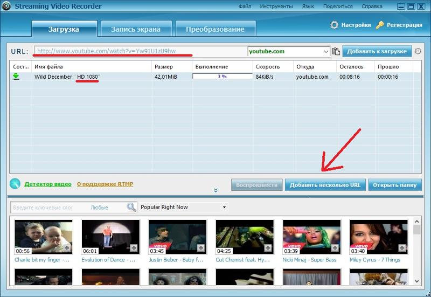Image resolution: width=431 pixels, height=297 pixels.
Task: Collapse the panel with double chevron
Action: click(216, 190)
